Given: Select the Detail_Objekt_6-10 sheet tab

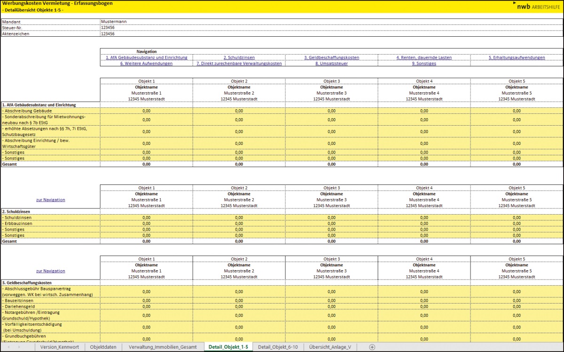Looking at the screenshot, I should tap(278, 347).
